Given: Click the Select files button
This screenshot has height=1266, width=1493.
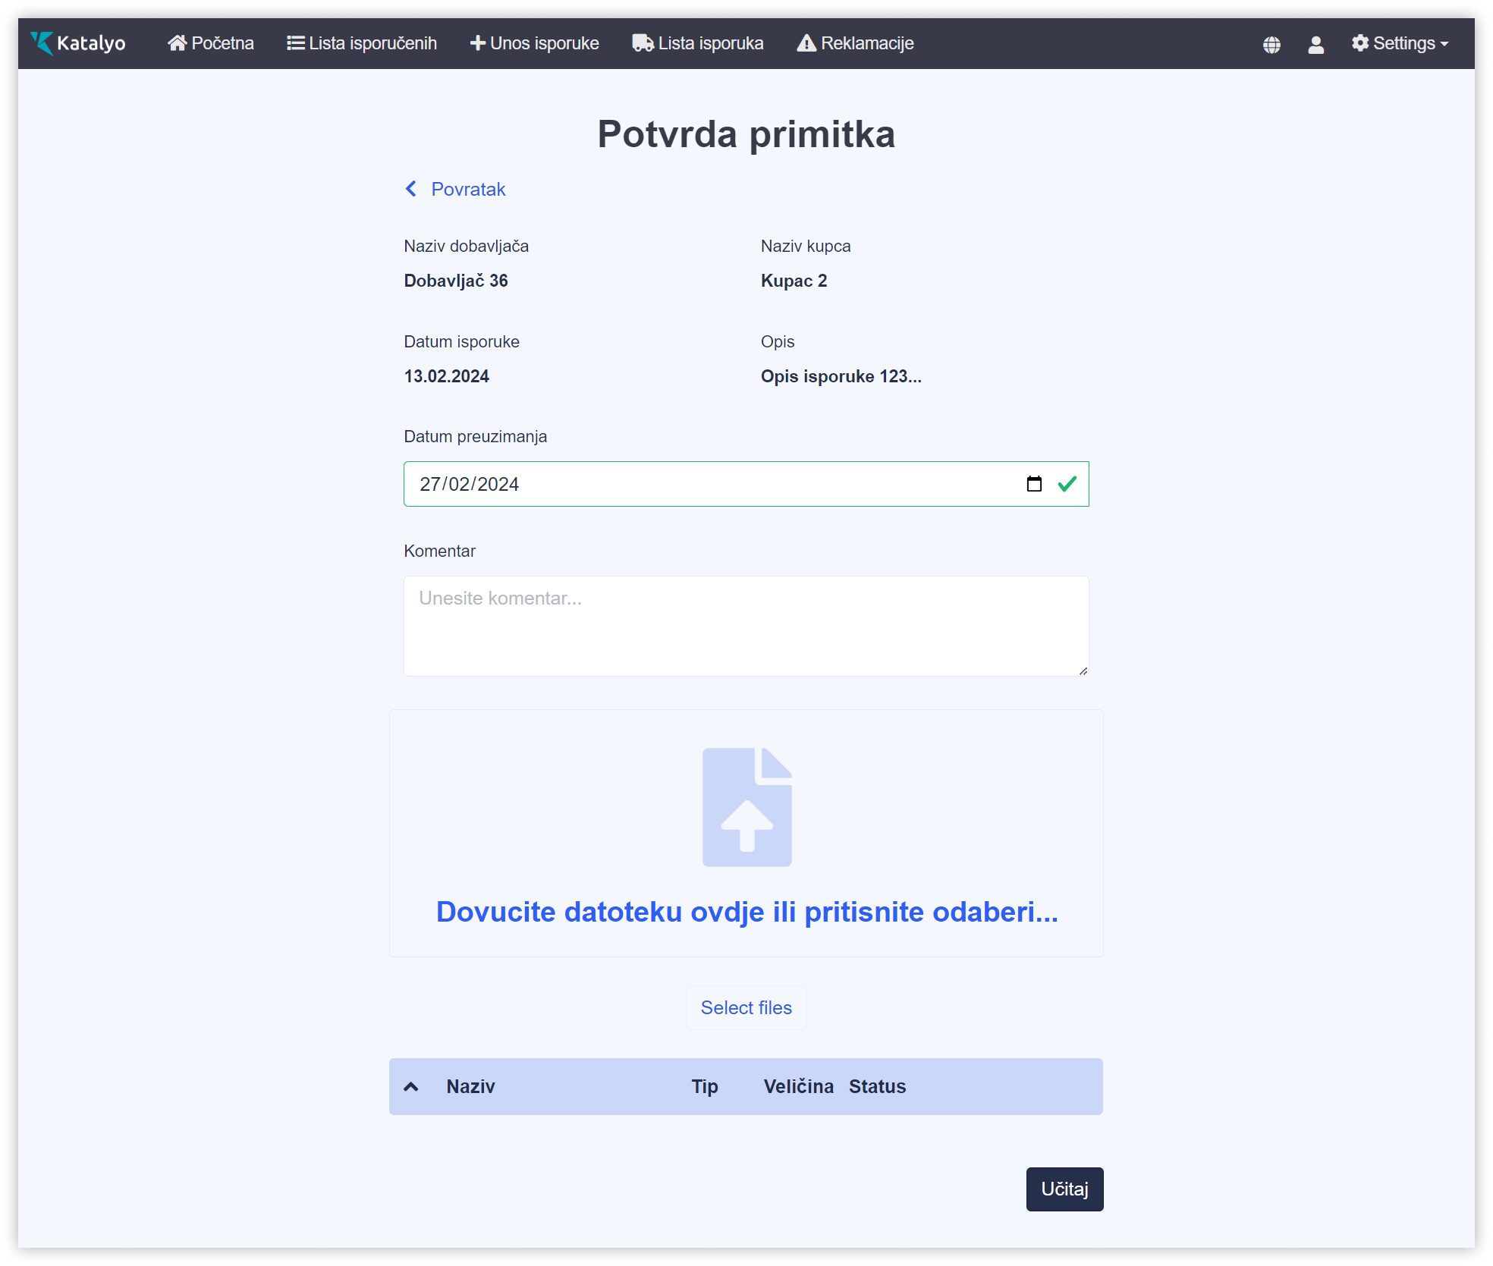Looking at the screenshot, I should [746, 1007].
